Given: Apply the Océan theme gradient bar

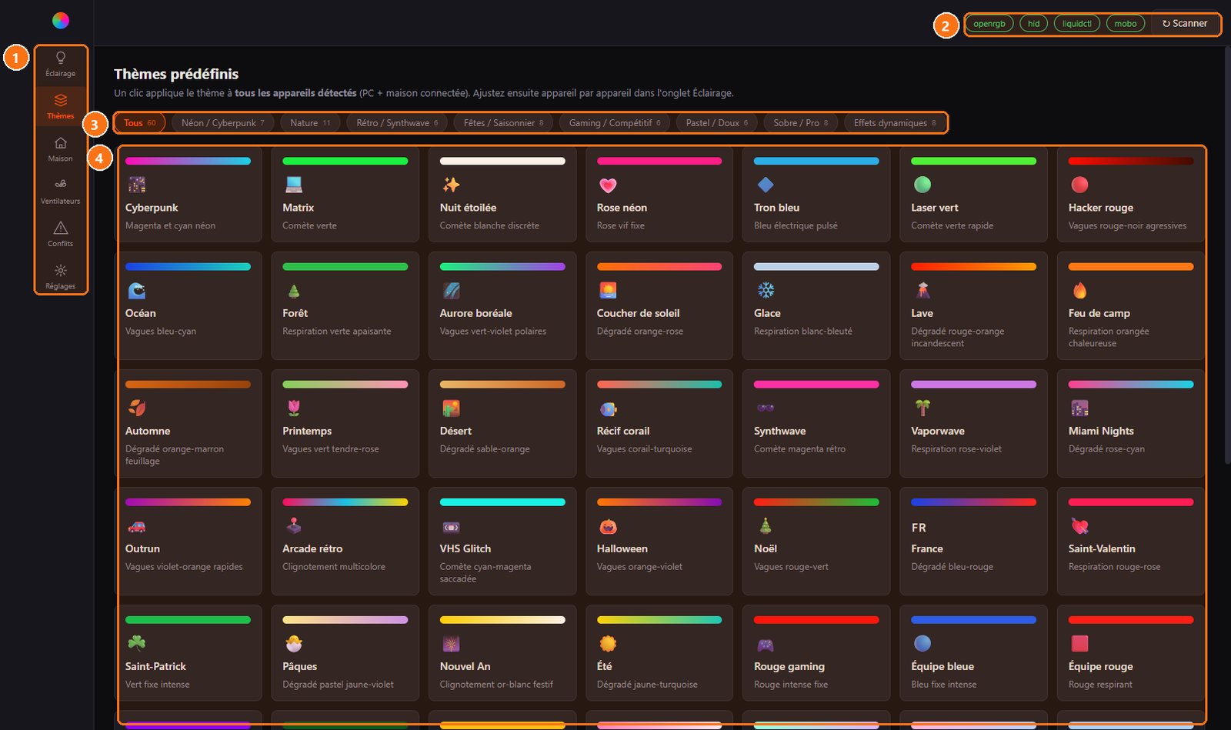Looking at the screenshot, I should [188, 267].
